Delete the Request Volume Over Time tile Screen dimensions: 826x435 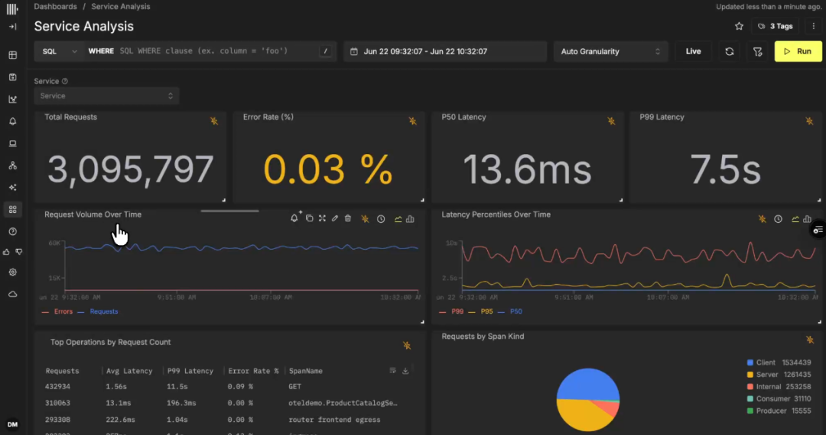[x=348, y=218]
